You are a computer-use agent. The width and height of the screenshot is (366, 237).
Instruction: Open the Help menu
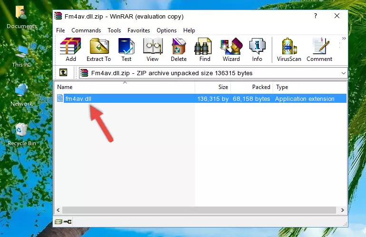[x=189, y=30]
